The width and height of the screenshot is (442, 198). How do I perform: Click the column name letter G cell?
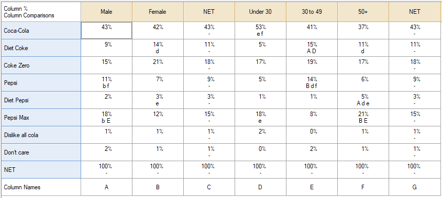[x=414, y=187]
